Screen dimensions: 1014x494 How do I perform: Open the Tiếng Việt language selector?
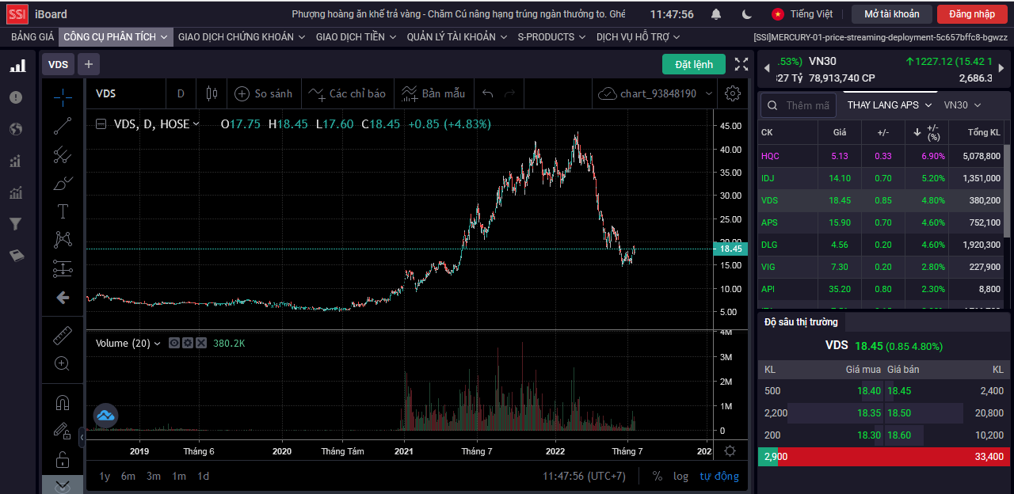coord(802,14)
